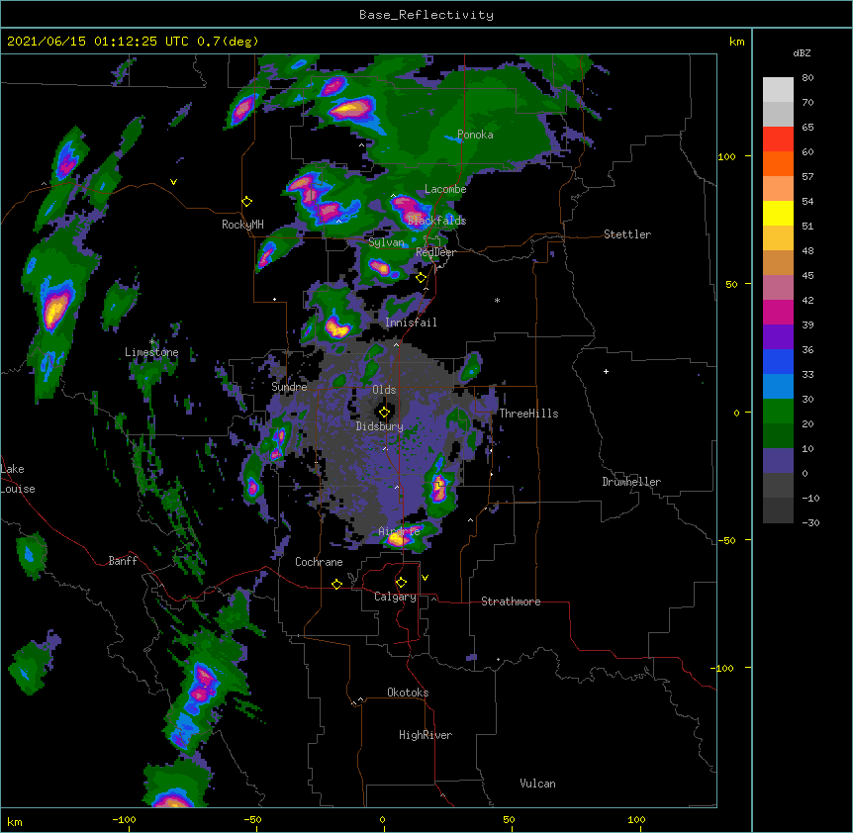Viewport: 853px width, 833px height.
Task: Click the km unit label left of x-axis ticks
Action: 15,822
